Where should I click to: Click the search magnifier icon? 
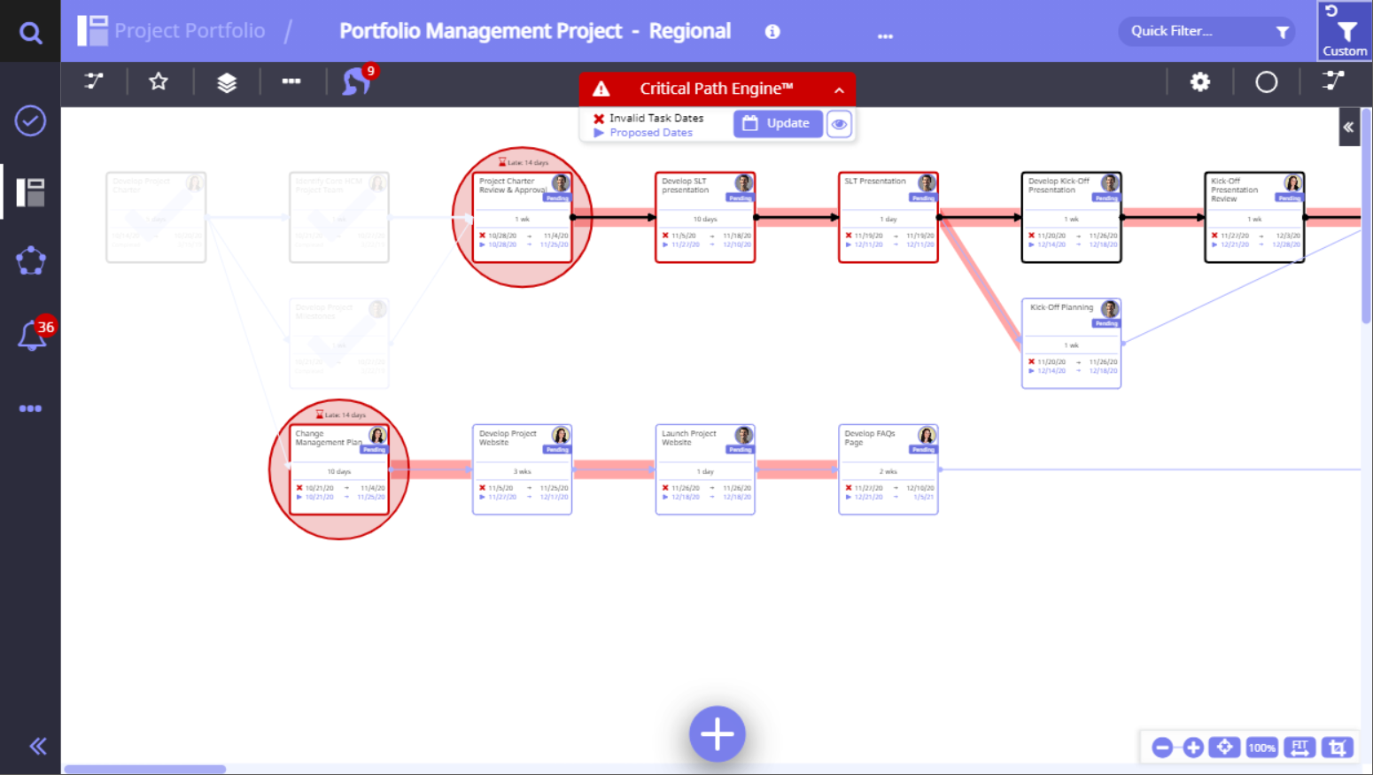30,33
